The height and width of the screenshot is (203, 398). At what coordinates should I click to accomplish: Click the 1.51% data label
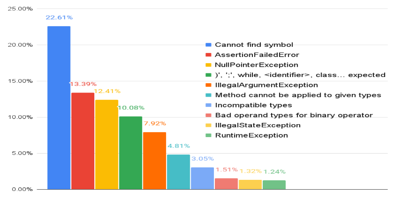[226, 169]
